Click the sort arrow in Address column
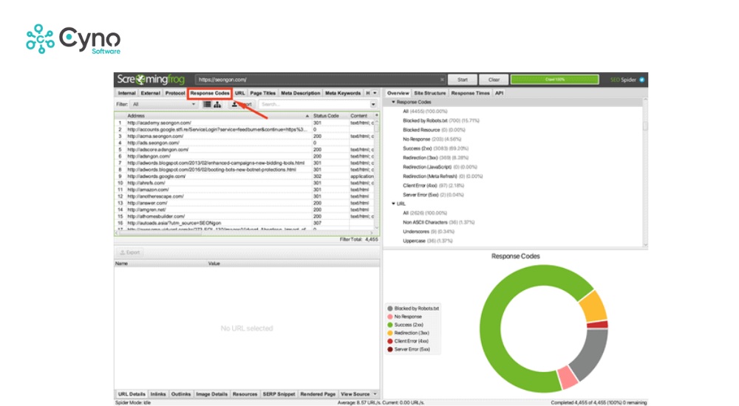The width and height of the screenshot is (739, 406). tap(307, 116)
